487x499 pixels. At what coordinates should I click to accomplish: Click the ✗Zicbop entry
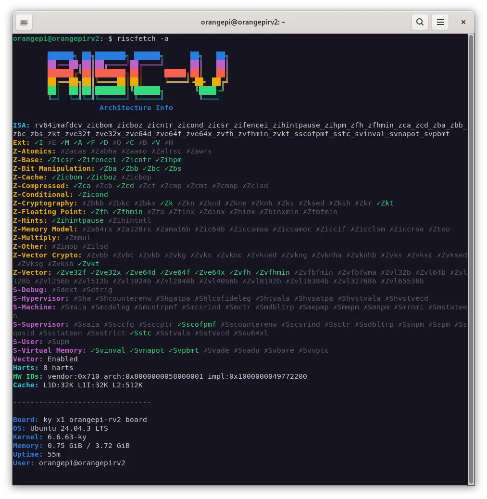click(x=136, y=177)
